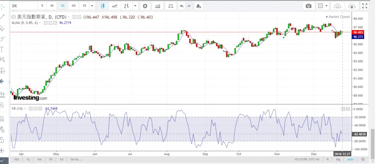
Task: Open compare symbols scales icon
Action: (x=171, y=6)
